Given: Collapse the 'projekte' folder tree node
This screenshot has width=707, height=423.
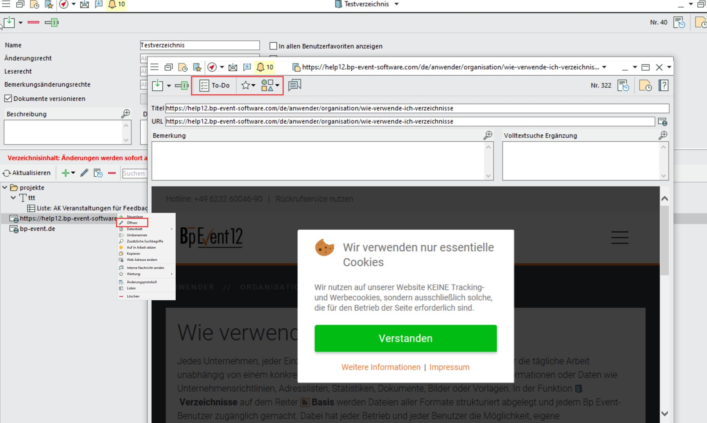Looking at the screenshot, I should click(5, 187).
